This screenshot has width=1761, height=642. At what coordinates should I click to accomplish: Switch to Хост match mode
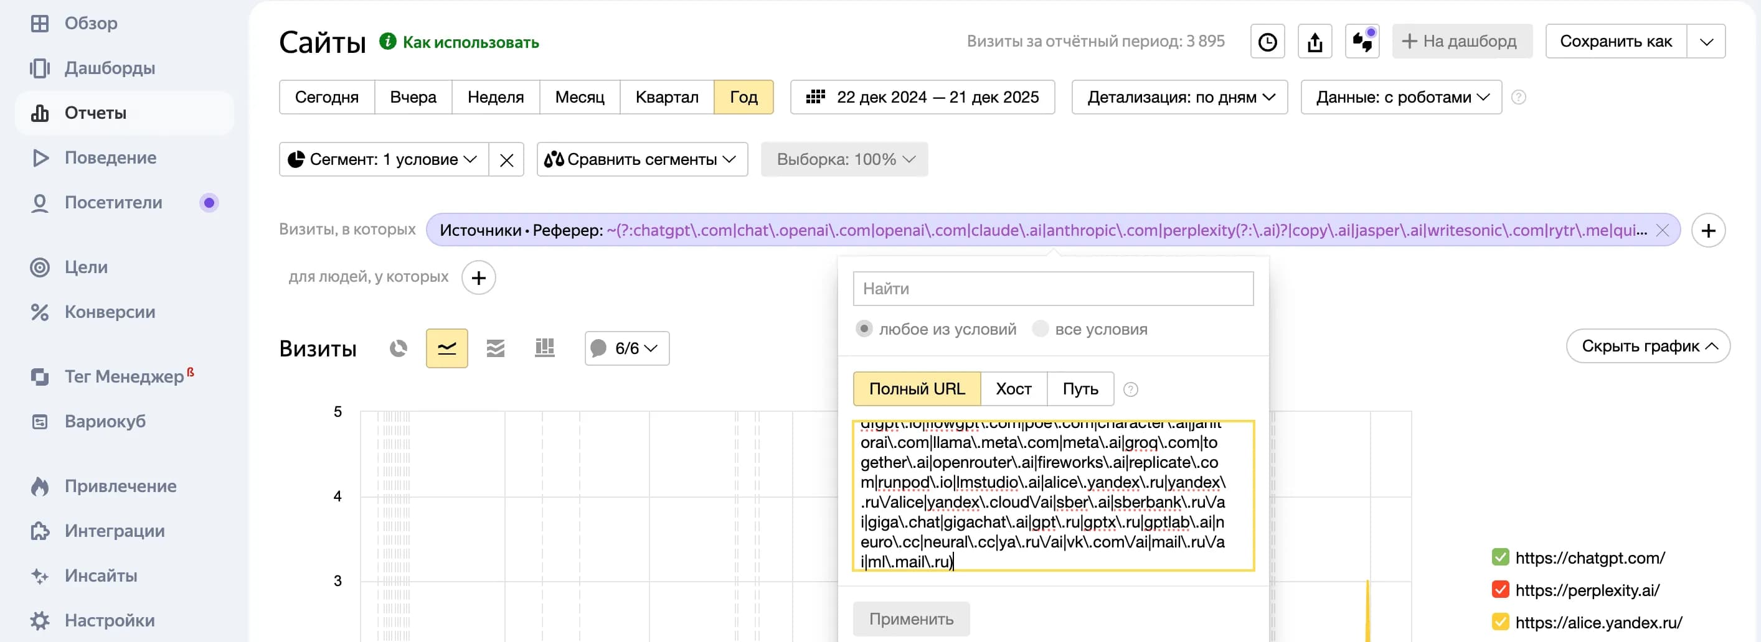(x=1013, y=389)
